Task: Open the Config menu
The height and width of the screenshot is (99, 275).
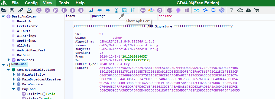Action: [31, 3]
